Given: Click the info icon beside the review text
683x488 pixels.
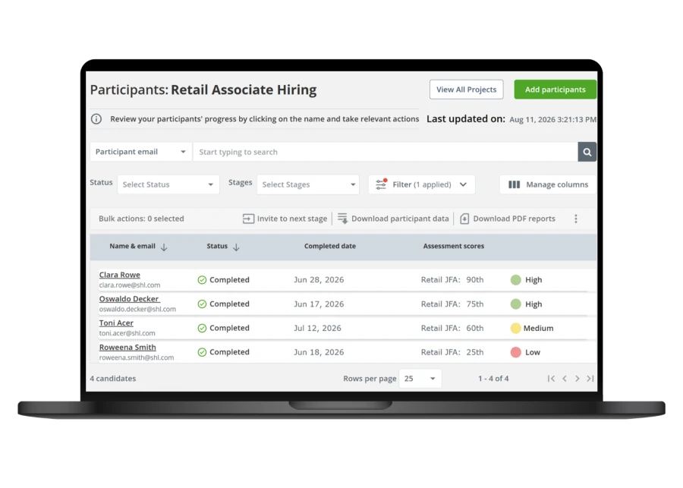Looking at the screenshot, I should [96, 119].
